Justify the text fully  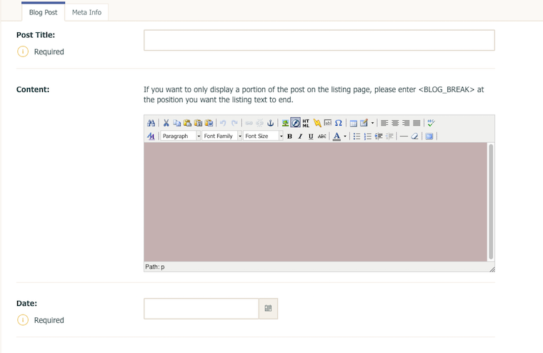(x=417, y=123)
